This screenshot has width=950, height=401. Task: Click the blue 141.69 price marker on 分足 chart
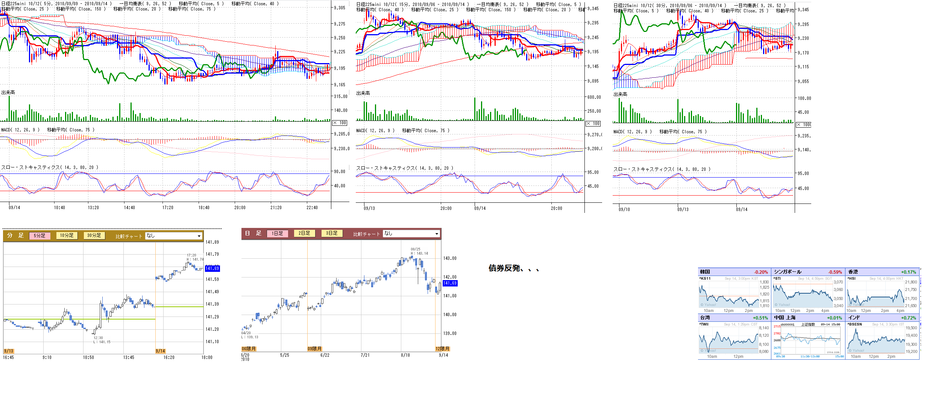pos(212,268)
